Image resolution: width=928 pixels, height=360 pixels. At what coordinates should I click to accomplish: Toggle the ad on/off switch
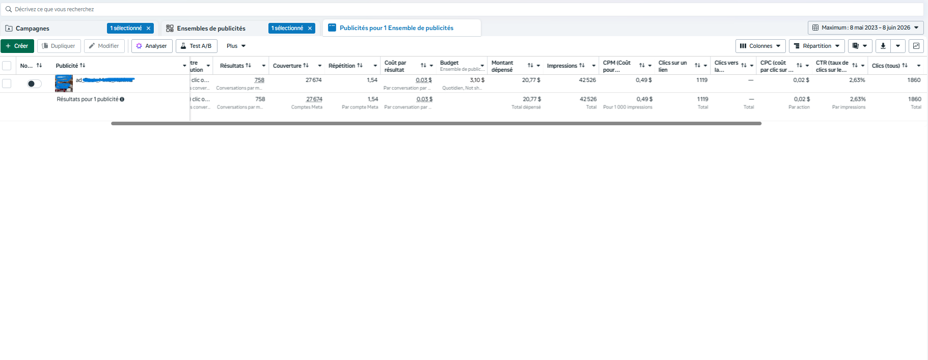pyautogui.click(x=34, y=84)
